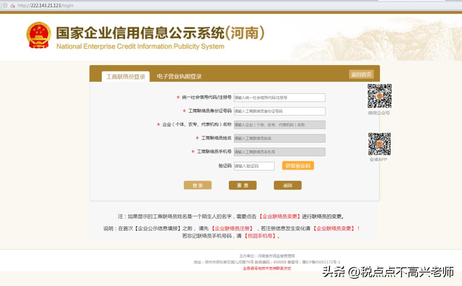Click the Android APP QR code

click(379, 144)
